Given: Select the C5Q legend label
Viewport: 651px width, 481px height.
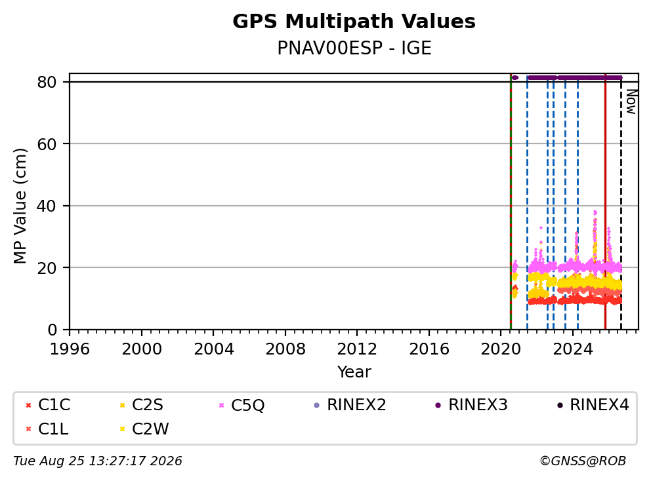Looking at the screenshot, I should tap(247, 405).
